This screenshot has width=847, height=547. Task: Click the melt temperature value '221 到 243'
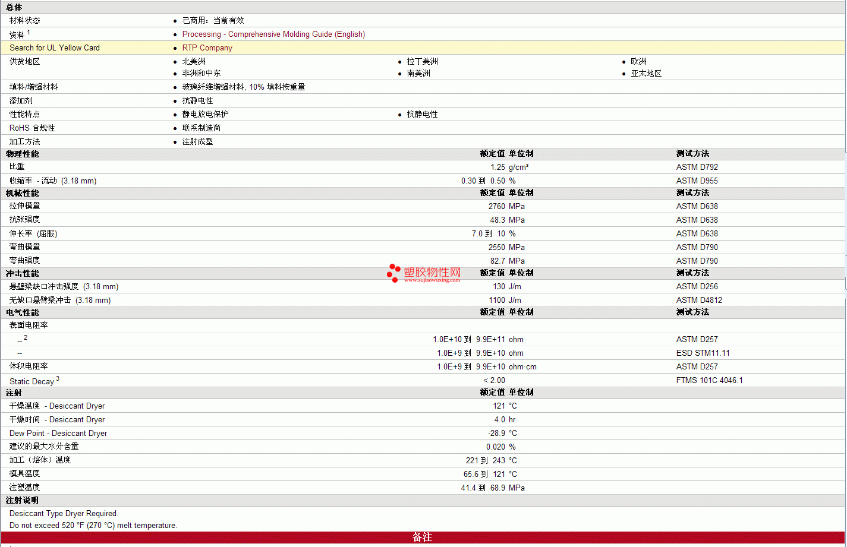(486, 461)
